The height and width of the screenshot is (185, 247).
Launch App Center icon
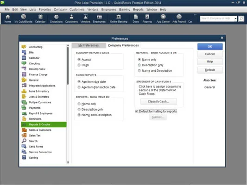[163, 18]
